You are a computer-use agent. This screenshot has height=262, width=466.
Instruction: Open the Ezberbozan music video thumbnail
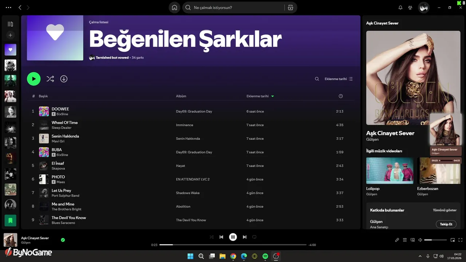coord(439,171)
